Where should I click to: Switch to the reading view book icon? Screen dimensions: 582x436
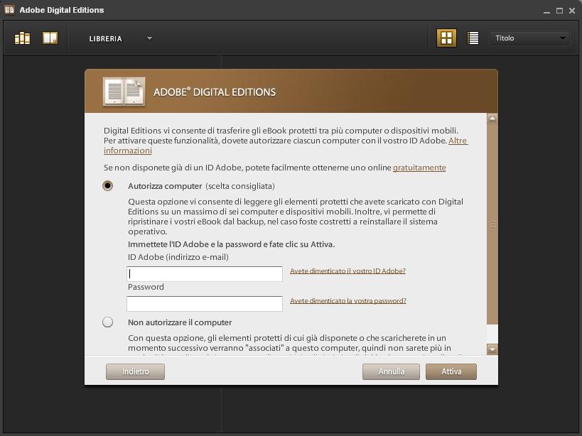(50, 38)
